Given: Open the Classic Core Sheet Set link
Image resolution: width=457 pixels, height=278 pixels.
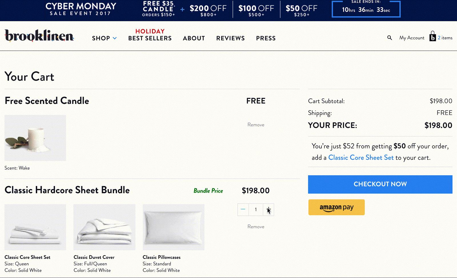Looking at the screenshot, I should pos(361,157).
